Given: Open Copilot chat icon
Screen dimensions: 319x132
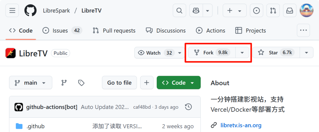Looking at the screenshot, I should (196, 10).
